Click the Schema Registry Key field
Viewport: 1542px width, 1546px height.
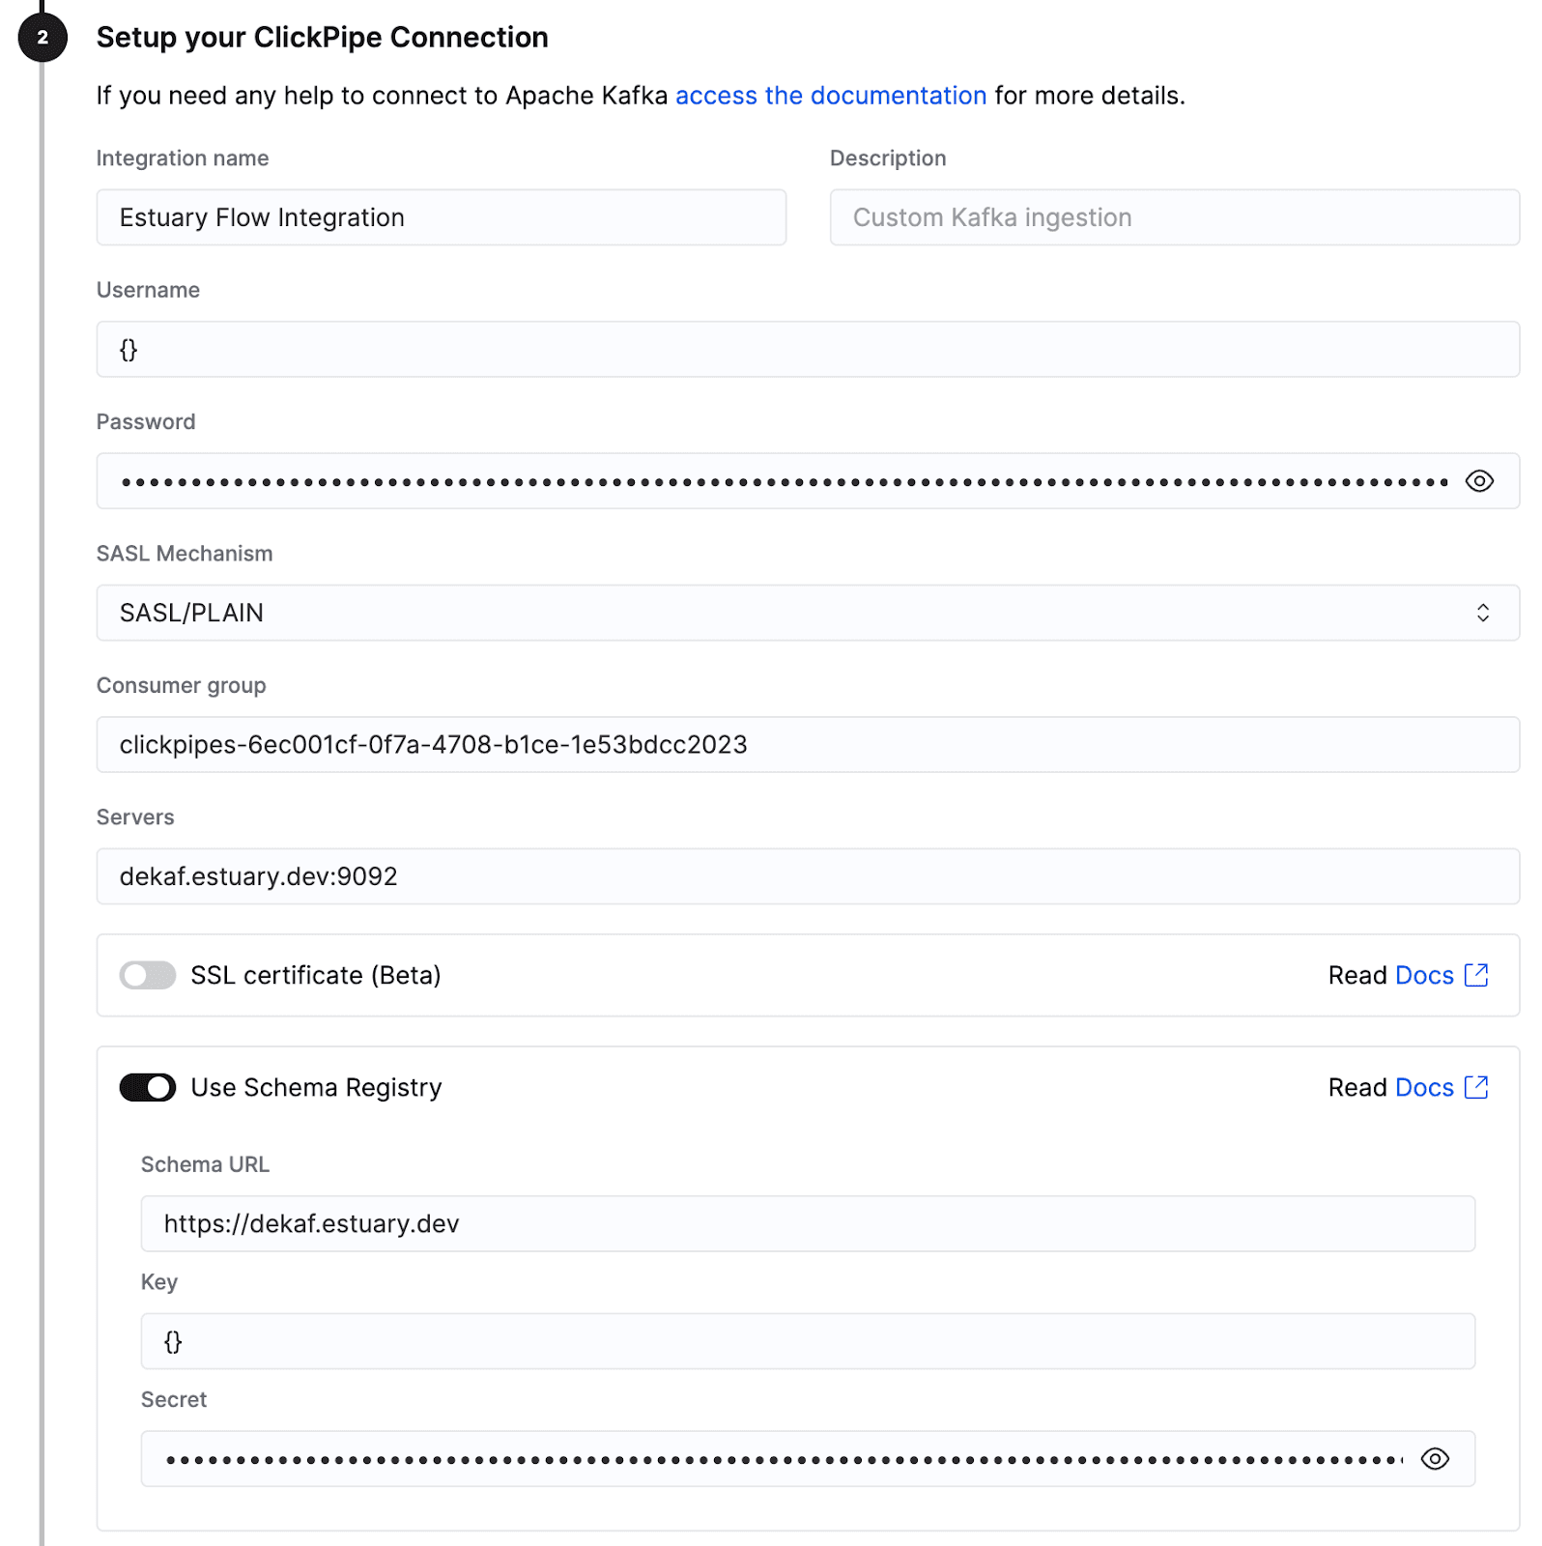807,1341
